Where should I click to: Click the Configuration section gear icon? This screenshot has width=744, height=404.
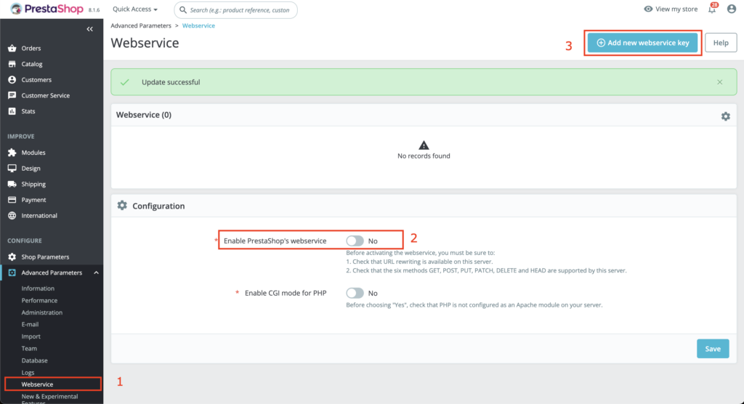[x=122, y=206]
